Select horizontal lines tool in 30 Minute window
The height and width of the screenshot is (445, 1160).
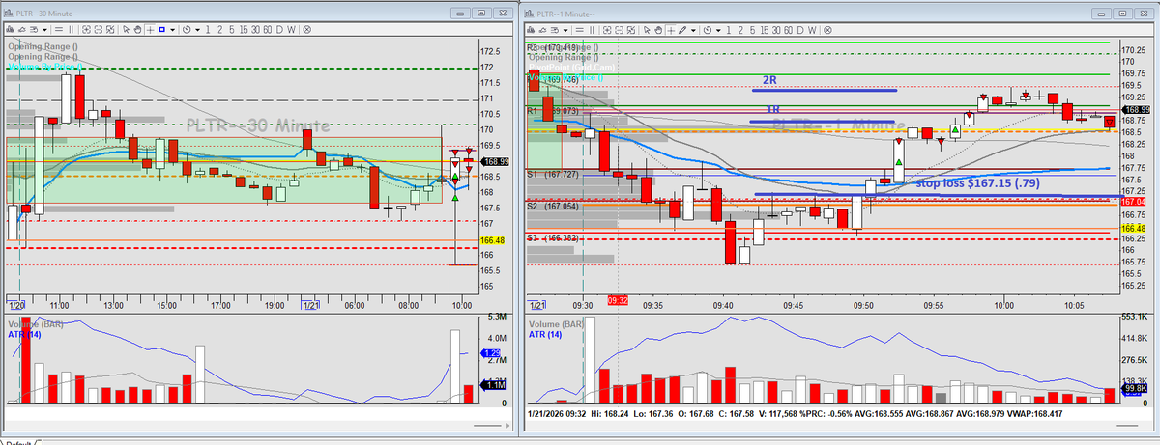[58, 30]
